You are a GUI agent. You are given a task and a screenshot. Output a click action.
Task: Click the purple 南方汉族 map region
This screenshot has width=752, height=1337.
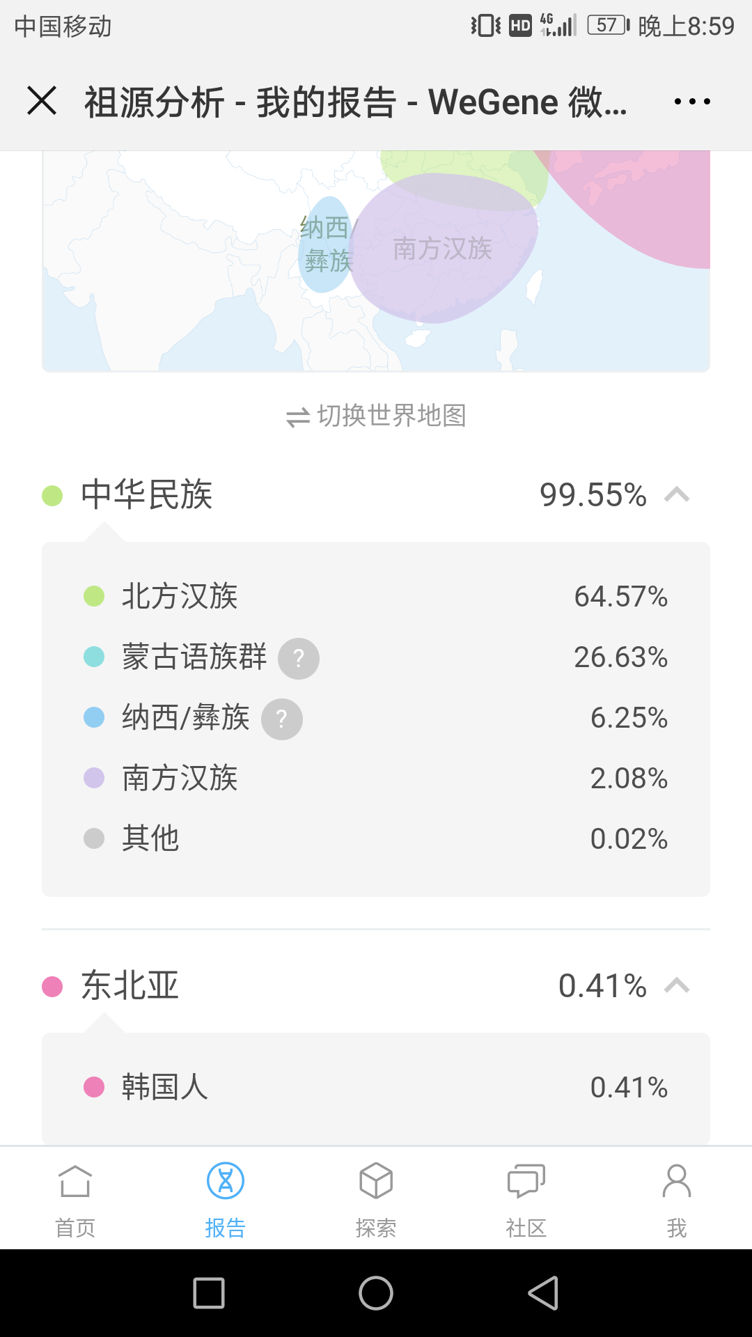[443, 249]
